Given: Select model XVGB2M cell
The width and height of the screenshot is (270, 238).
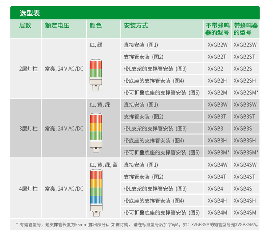Looking at the screenshot, I should click(x=217, y=92).
